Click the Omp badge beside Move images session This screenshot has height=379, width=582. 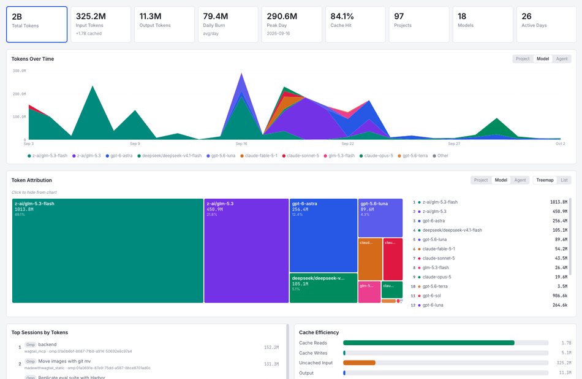click(x=31, y=361)
